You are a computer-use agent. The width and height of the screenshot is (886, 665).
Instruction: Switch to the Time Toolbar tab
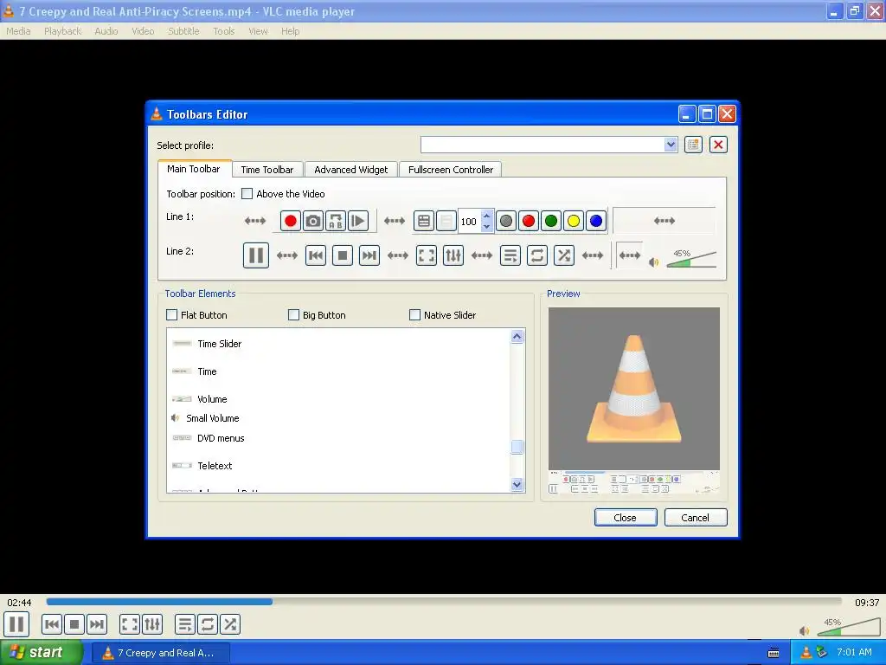(267, 170)
